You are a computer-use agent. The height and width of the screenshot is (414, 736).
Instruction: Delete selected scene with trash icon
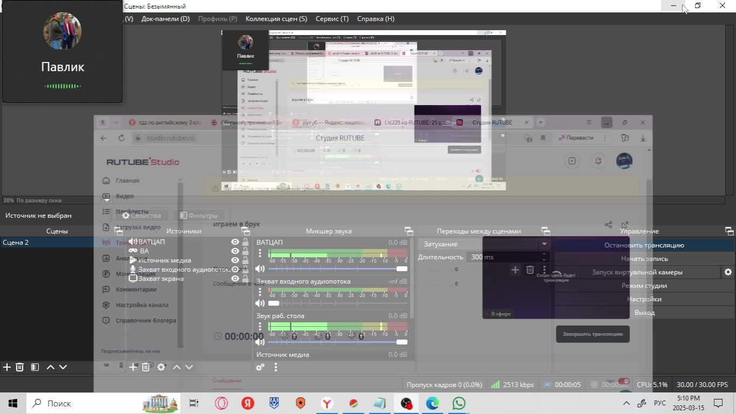pos(20,367)
